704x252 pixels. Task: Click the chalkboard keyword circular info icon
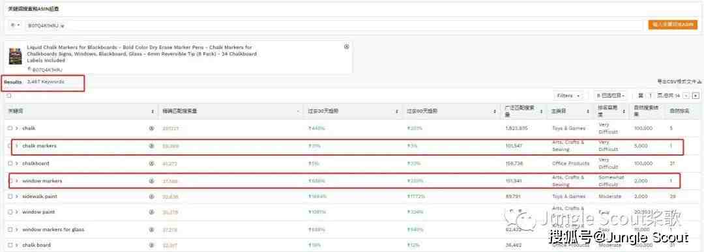151,163
